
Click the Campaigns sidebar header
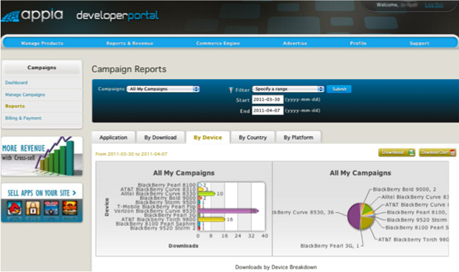pos(42,68)
